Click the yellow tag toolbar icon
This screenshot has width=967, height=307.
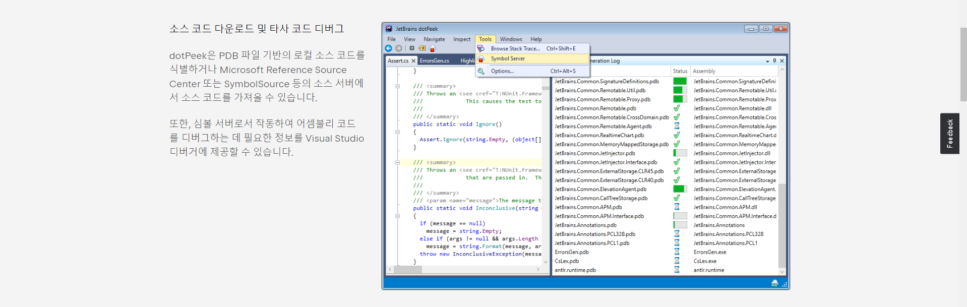[x=422, y=48]
